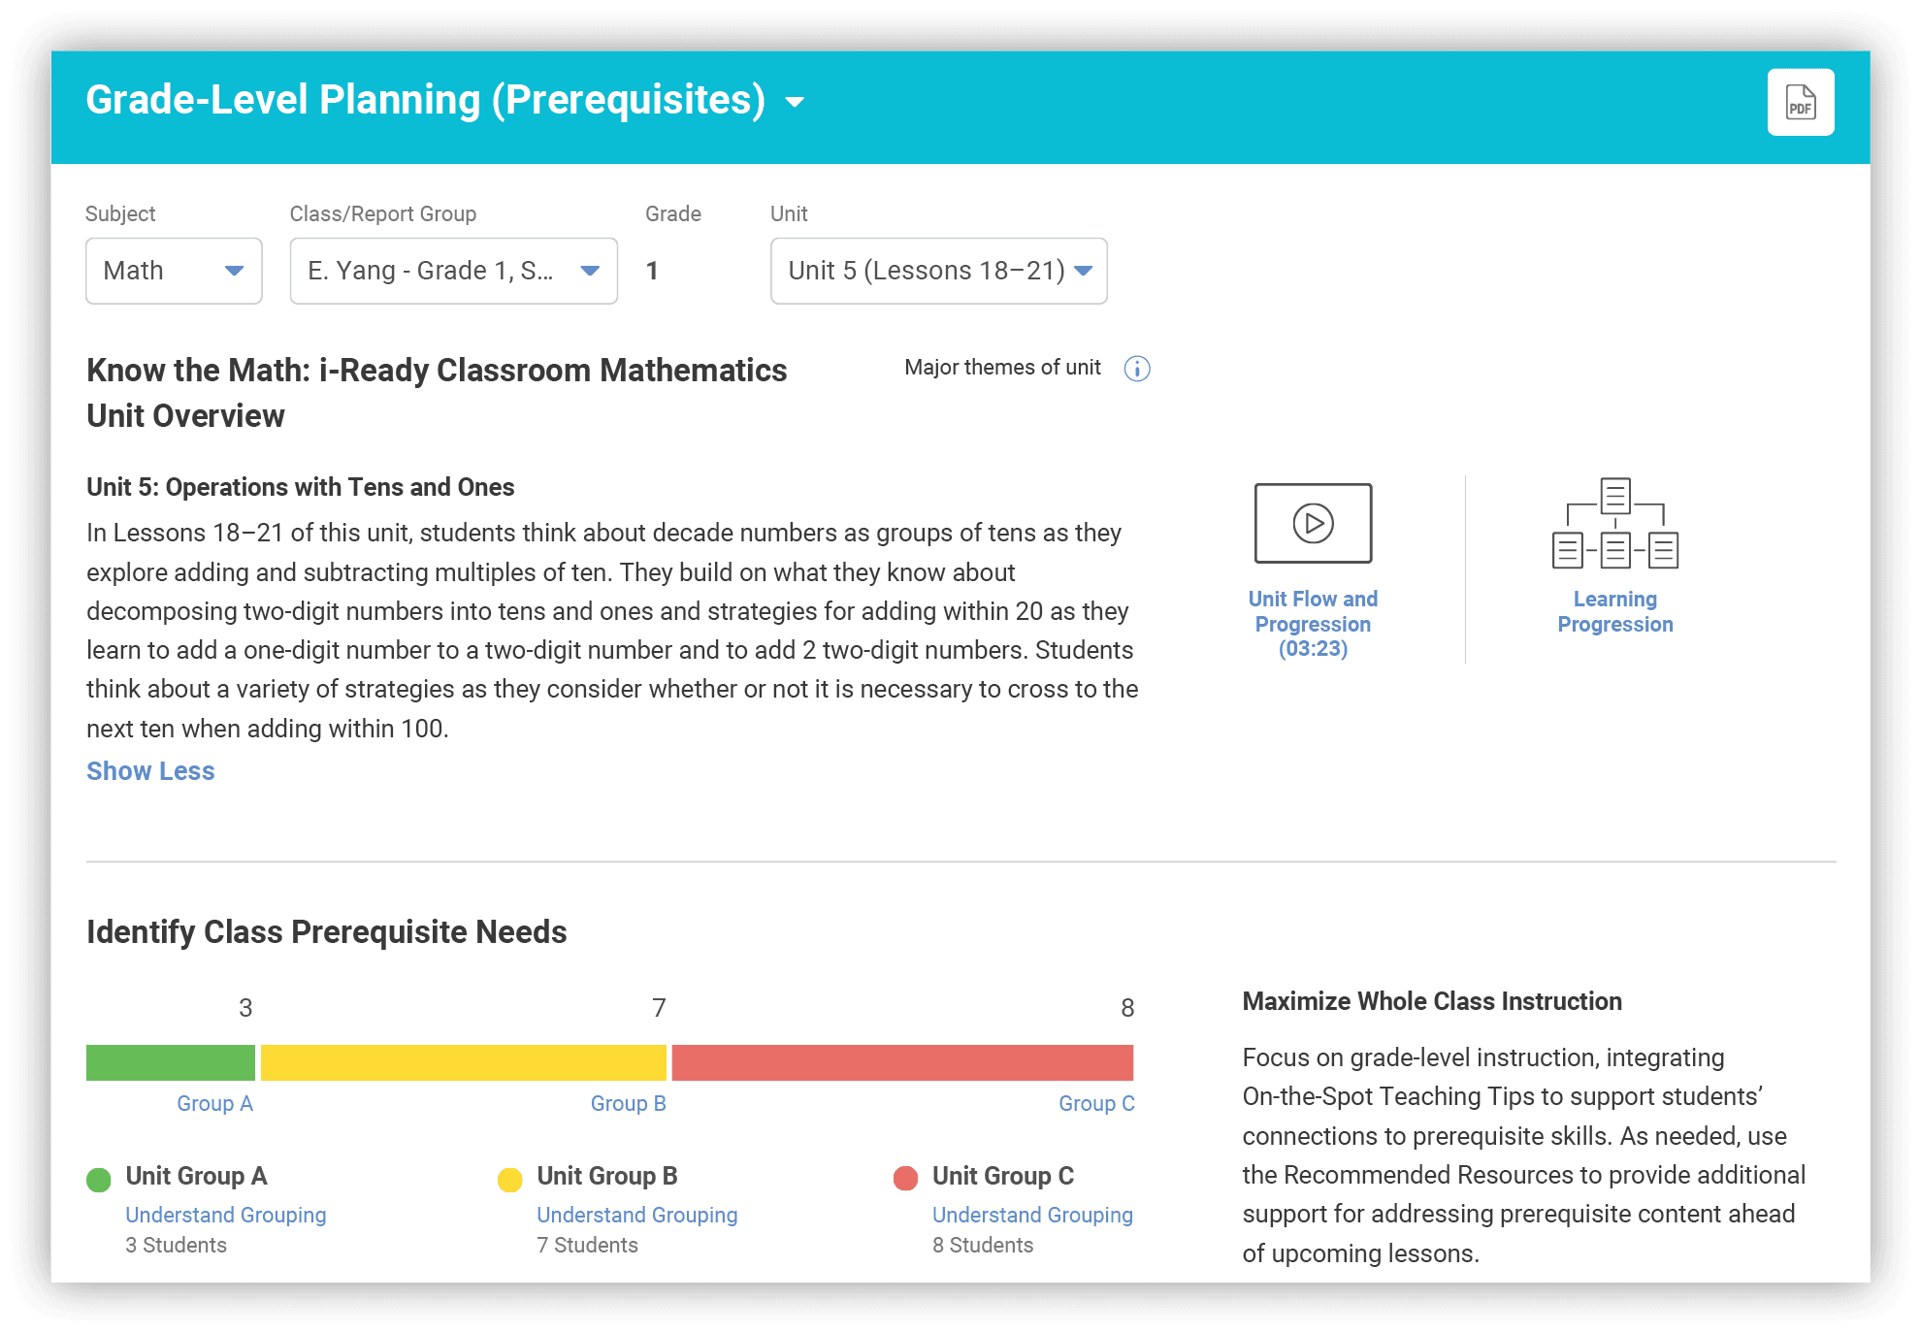This screenshot has height=1333, width=1921.
Task: Open Unit Flow and Progression (03:23) link
Action: click(x=1313, y=624)
